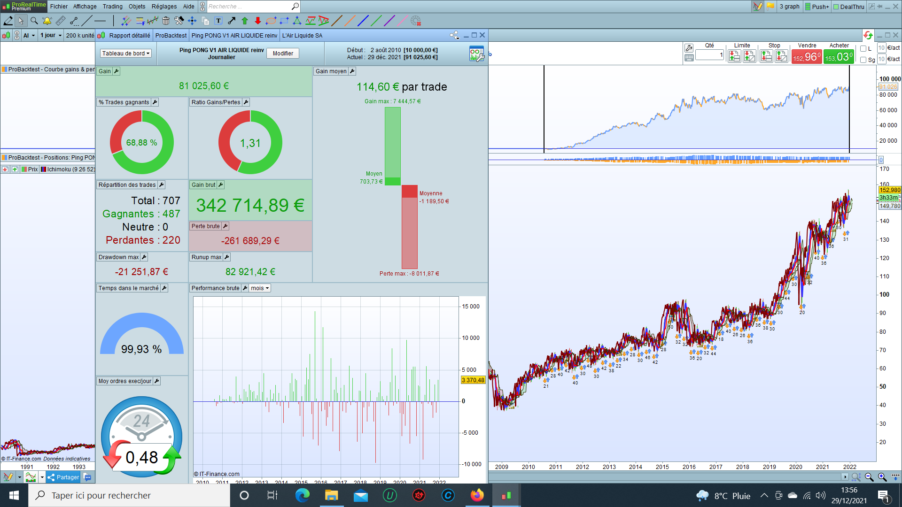
Task: Click the trash delete objects icon
Action: pyautogui.click(x=166, y=21)
